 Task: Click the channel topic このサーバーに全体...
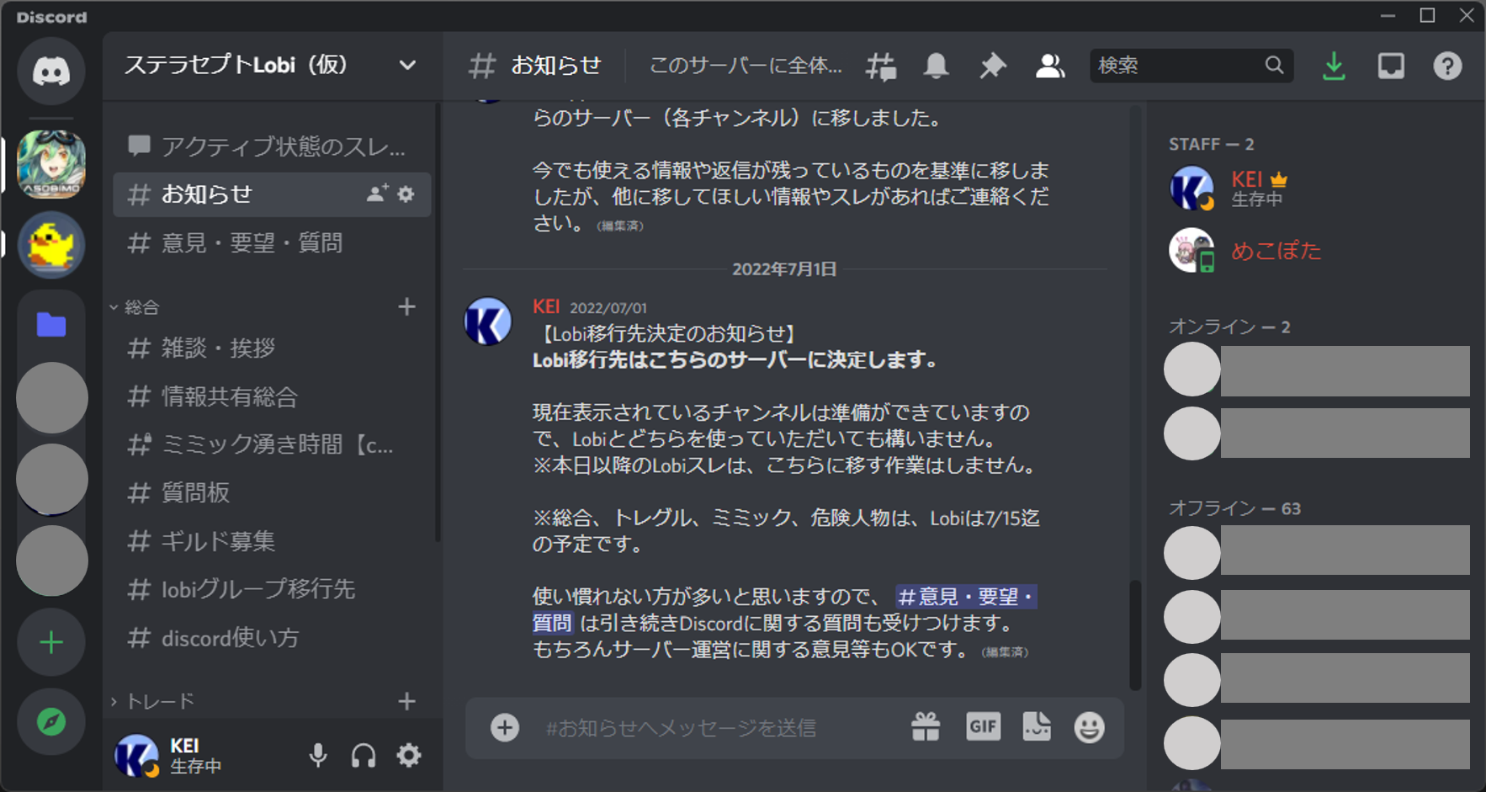tap(746, 66)
